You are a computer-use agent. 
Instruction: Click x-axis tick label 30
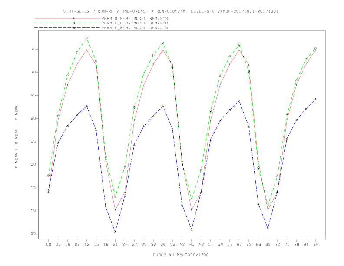144,244
